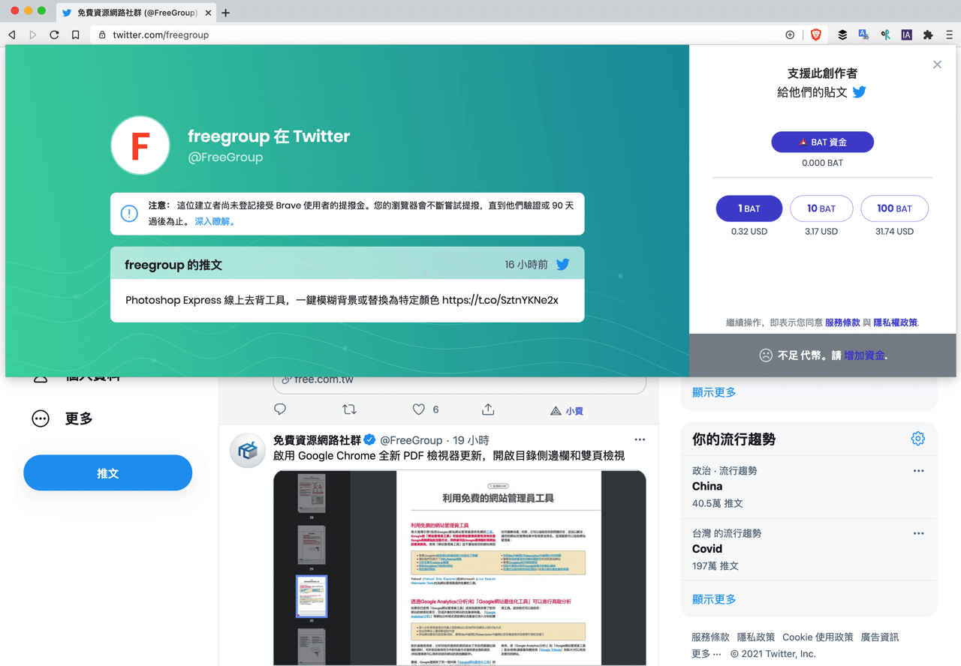Screen dimensions: 961x666
Task: Click the Twitter bird icon in tweet header
Action: click(x=562, y=264)
